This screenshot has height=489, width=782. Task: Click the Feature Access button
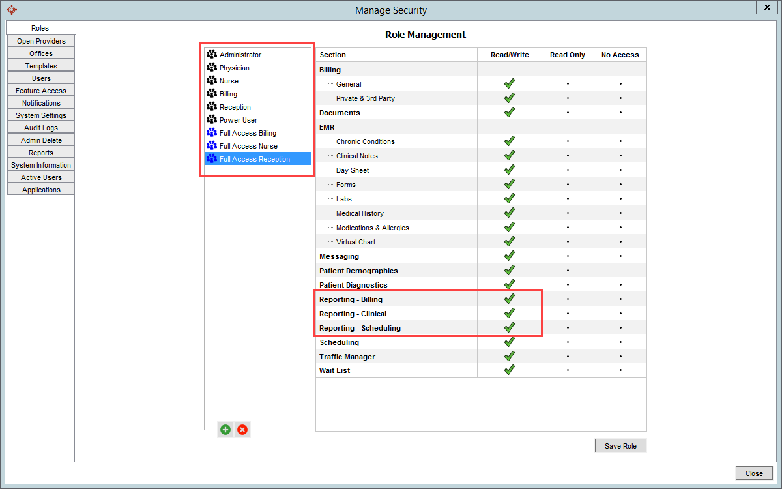point(40,90)
